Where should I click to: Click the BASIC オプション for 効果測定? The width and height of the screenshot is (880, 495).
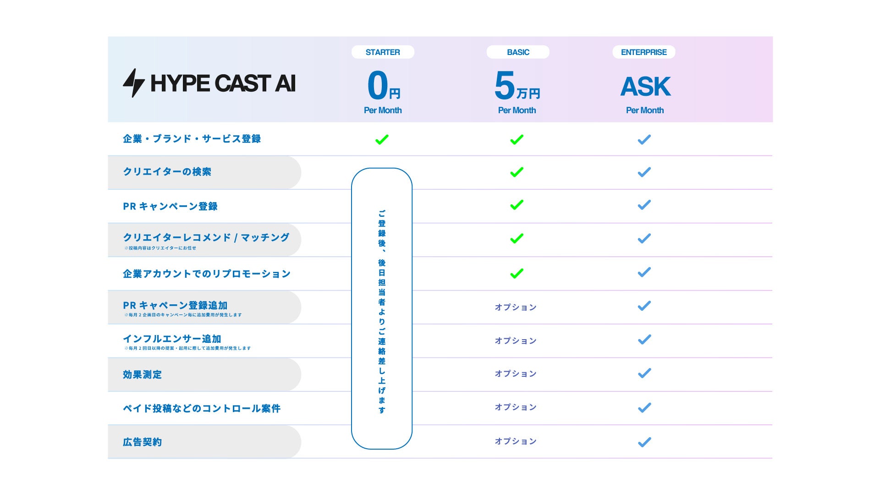[x=516, y=374]
